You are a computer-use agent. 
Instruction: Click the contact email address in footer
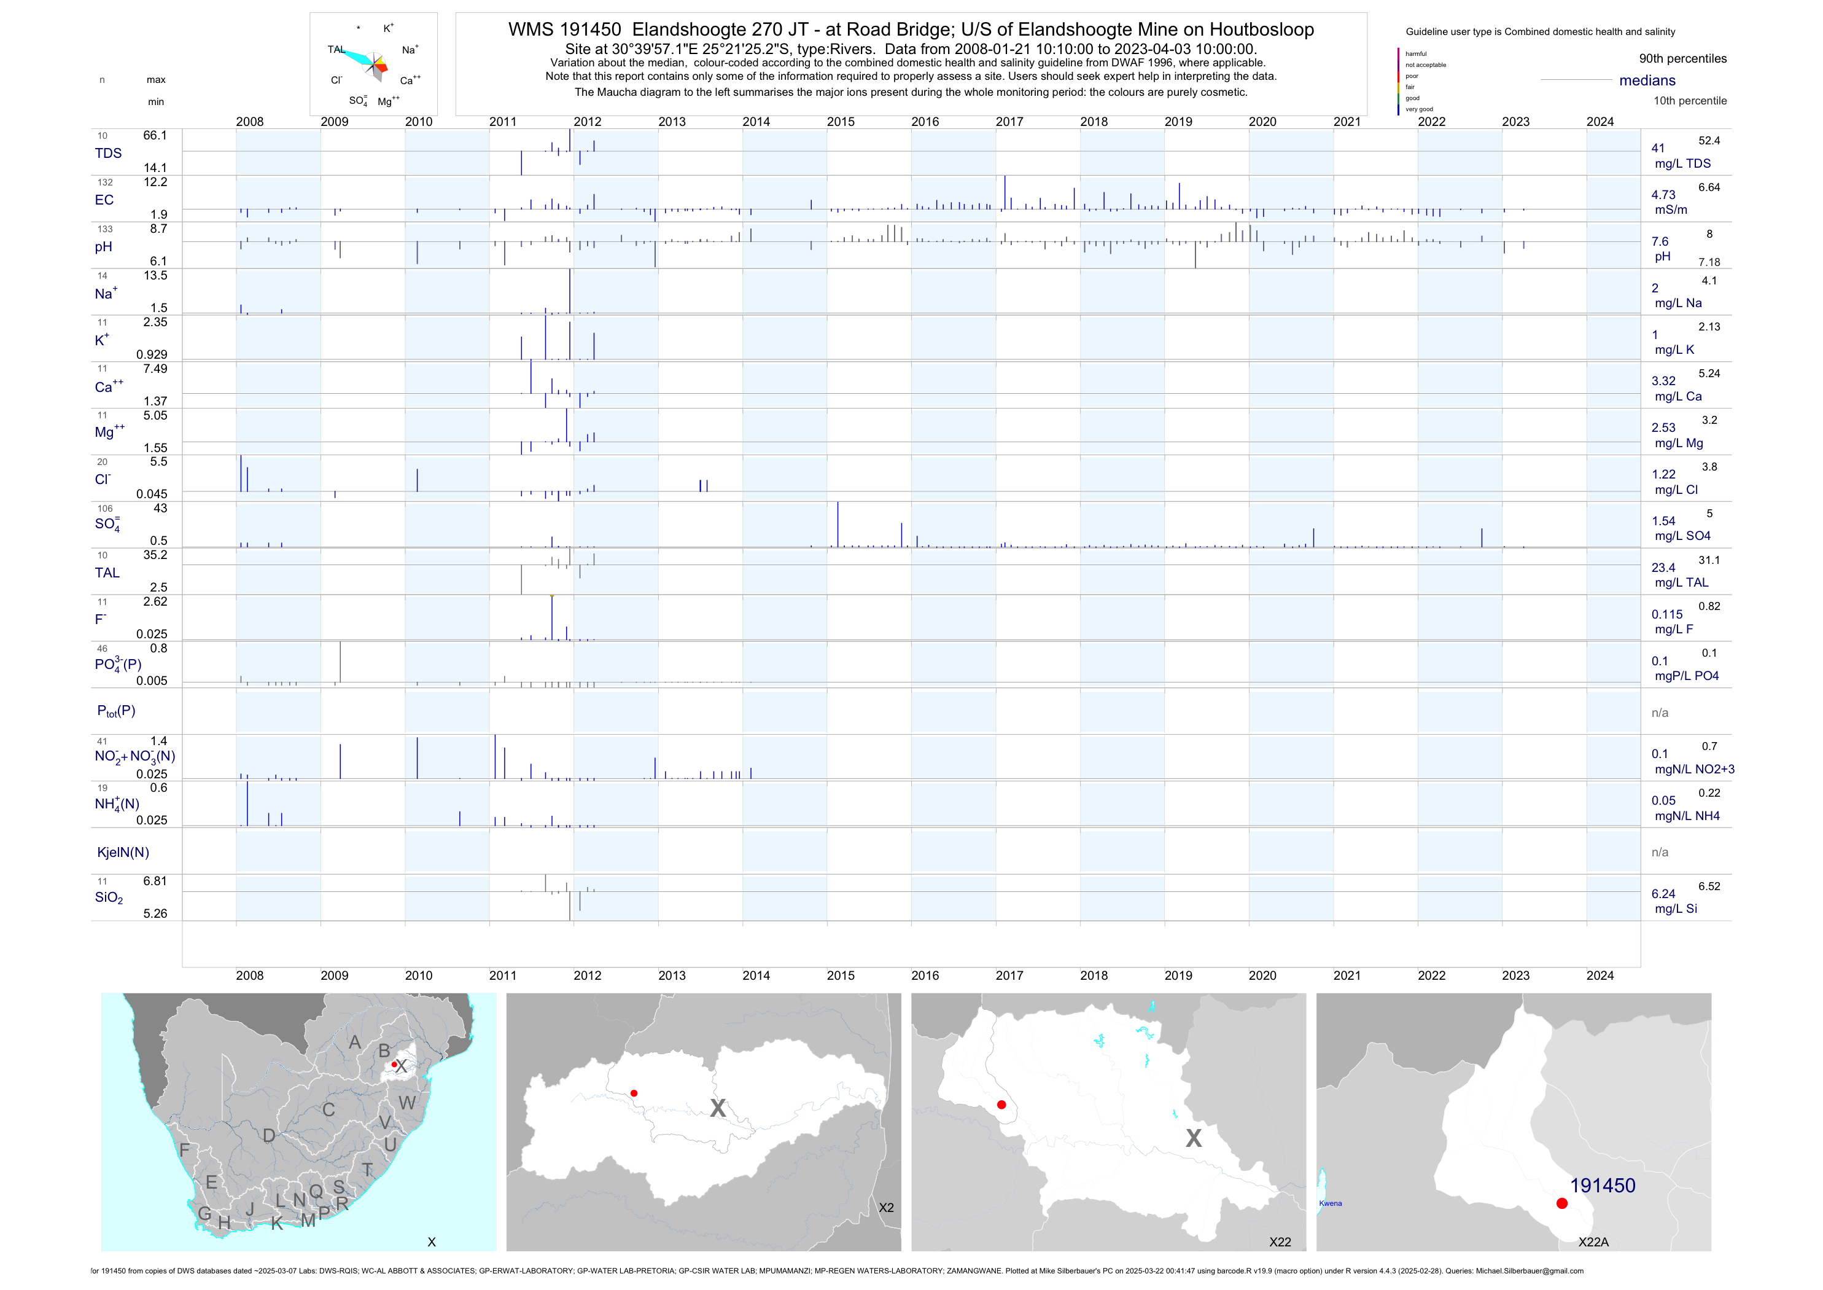1530,1271
